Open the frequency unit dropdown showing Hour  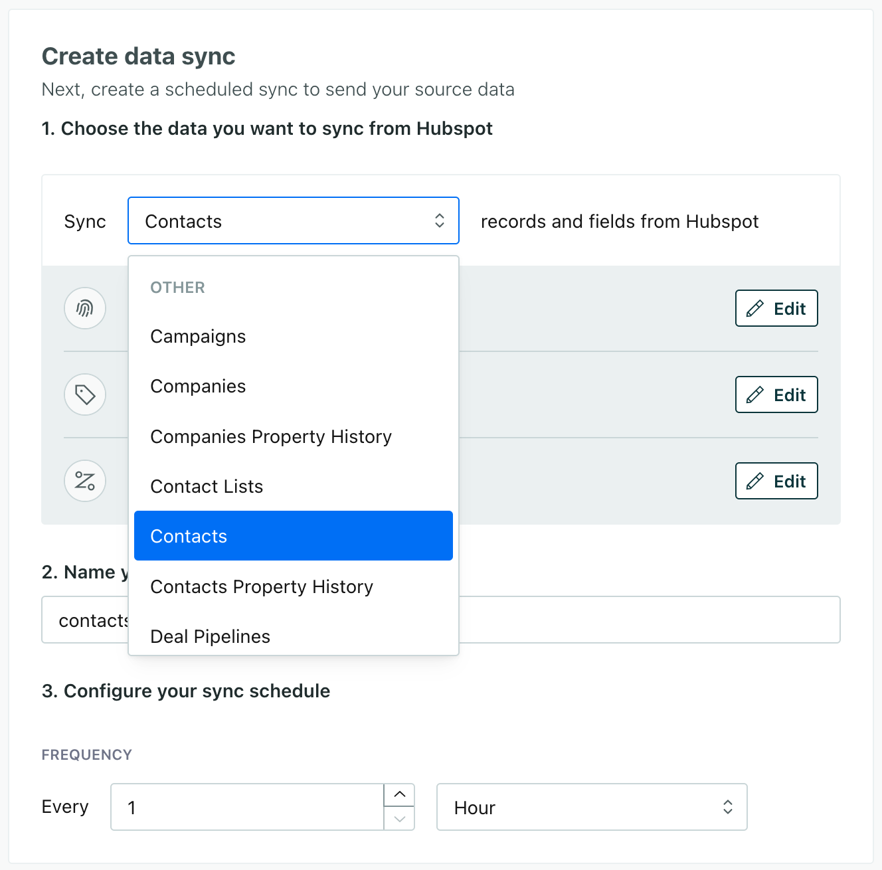point(591,807)
